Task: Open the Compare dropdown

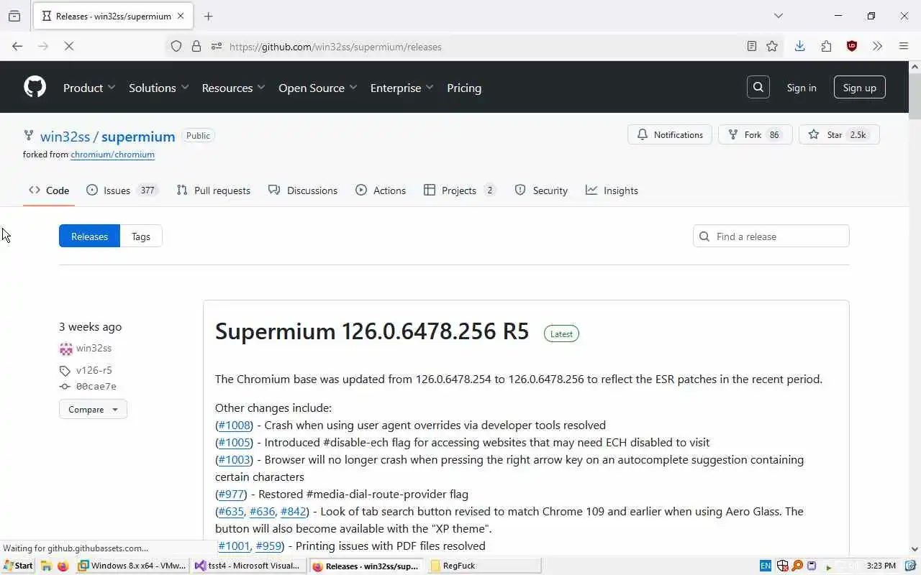Action: click(93, 409)
